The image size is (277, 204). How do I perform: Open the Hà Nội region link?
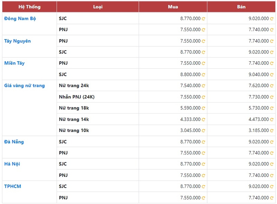tap(12, 164)
